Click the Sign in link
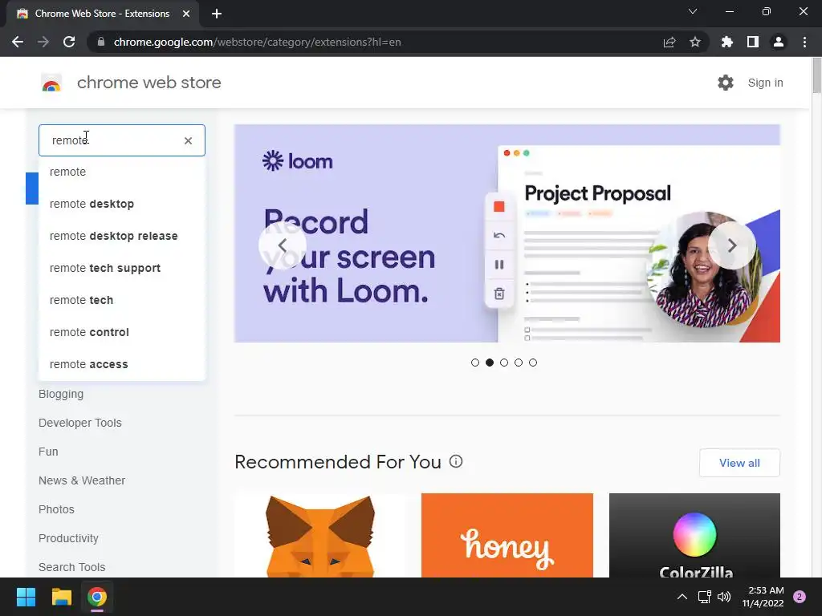 point(765,83)
